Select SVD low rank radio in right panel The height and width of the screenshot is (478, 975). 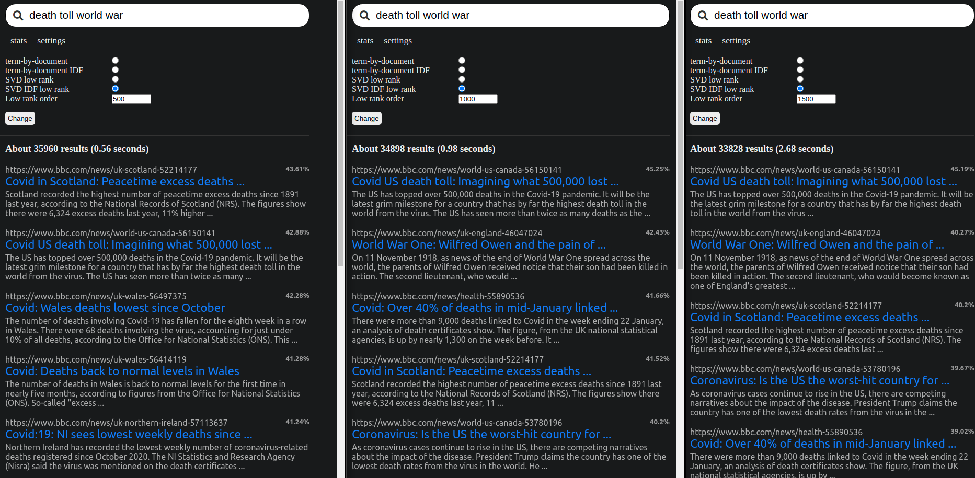[800, 79]
